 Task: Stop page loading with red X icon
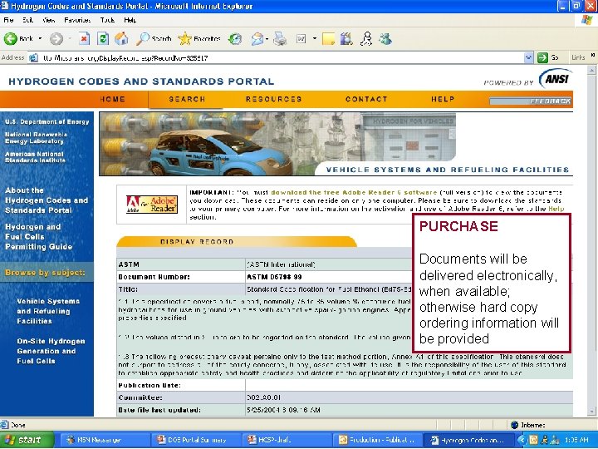click(84, 38)
